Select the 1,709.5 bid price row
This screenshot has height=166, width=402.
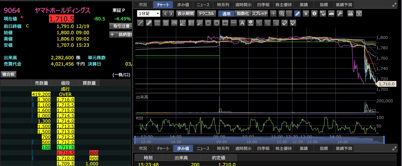(x=66, y=163)
